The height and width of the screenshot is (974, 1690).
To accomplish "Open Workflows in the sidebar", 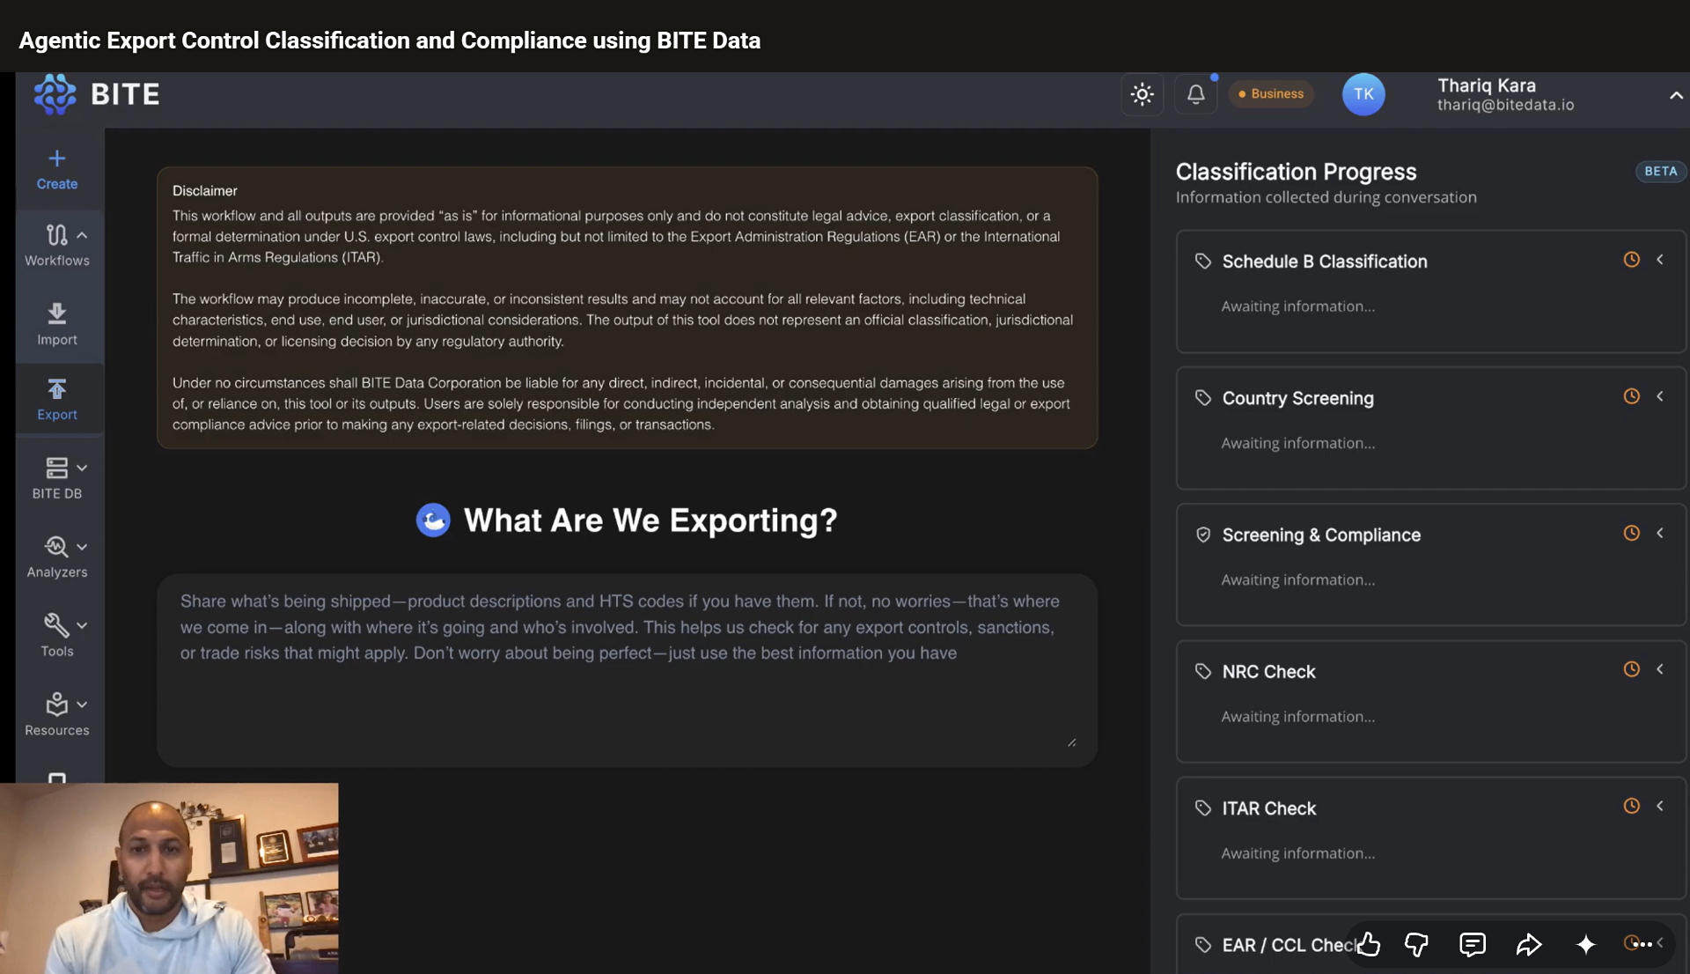I will [57, 246].
